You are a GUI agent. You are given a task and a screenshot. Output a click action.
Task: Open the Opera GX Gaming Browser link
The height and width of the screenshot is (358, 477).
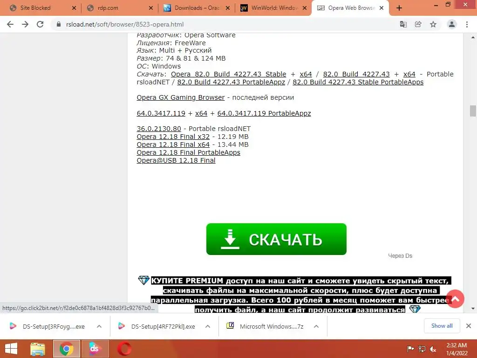click(181, 98)
